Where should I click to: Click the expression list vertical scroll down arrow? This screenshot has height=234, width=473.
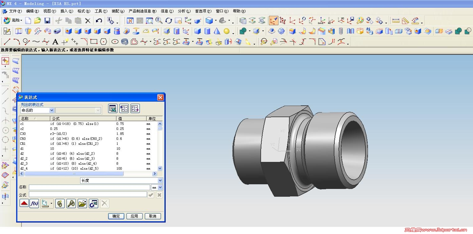point(160,168)
